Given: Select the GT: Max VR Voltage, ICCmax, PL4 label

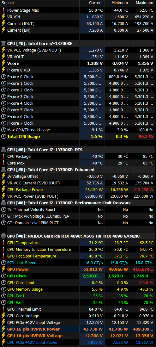Looking at the screenshot, I should pyautogui.click(x=38, y=216).
